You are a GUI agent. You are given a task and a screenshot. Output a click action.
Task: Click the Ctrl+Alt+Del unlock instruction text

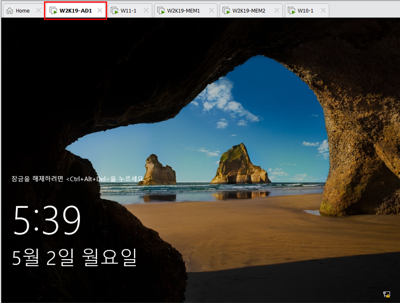(x=78, y=179)
